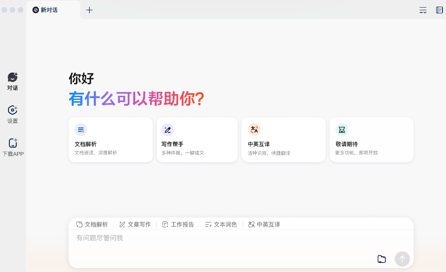Activate 文本润色 in the input toolbar
Viewport: 446px width, 272px height.
221,224
